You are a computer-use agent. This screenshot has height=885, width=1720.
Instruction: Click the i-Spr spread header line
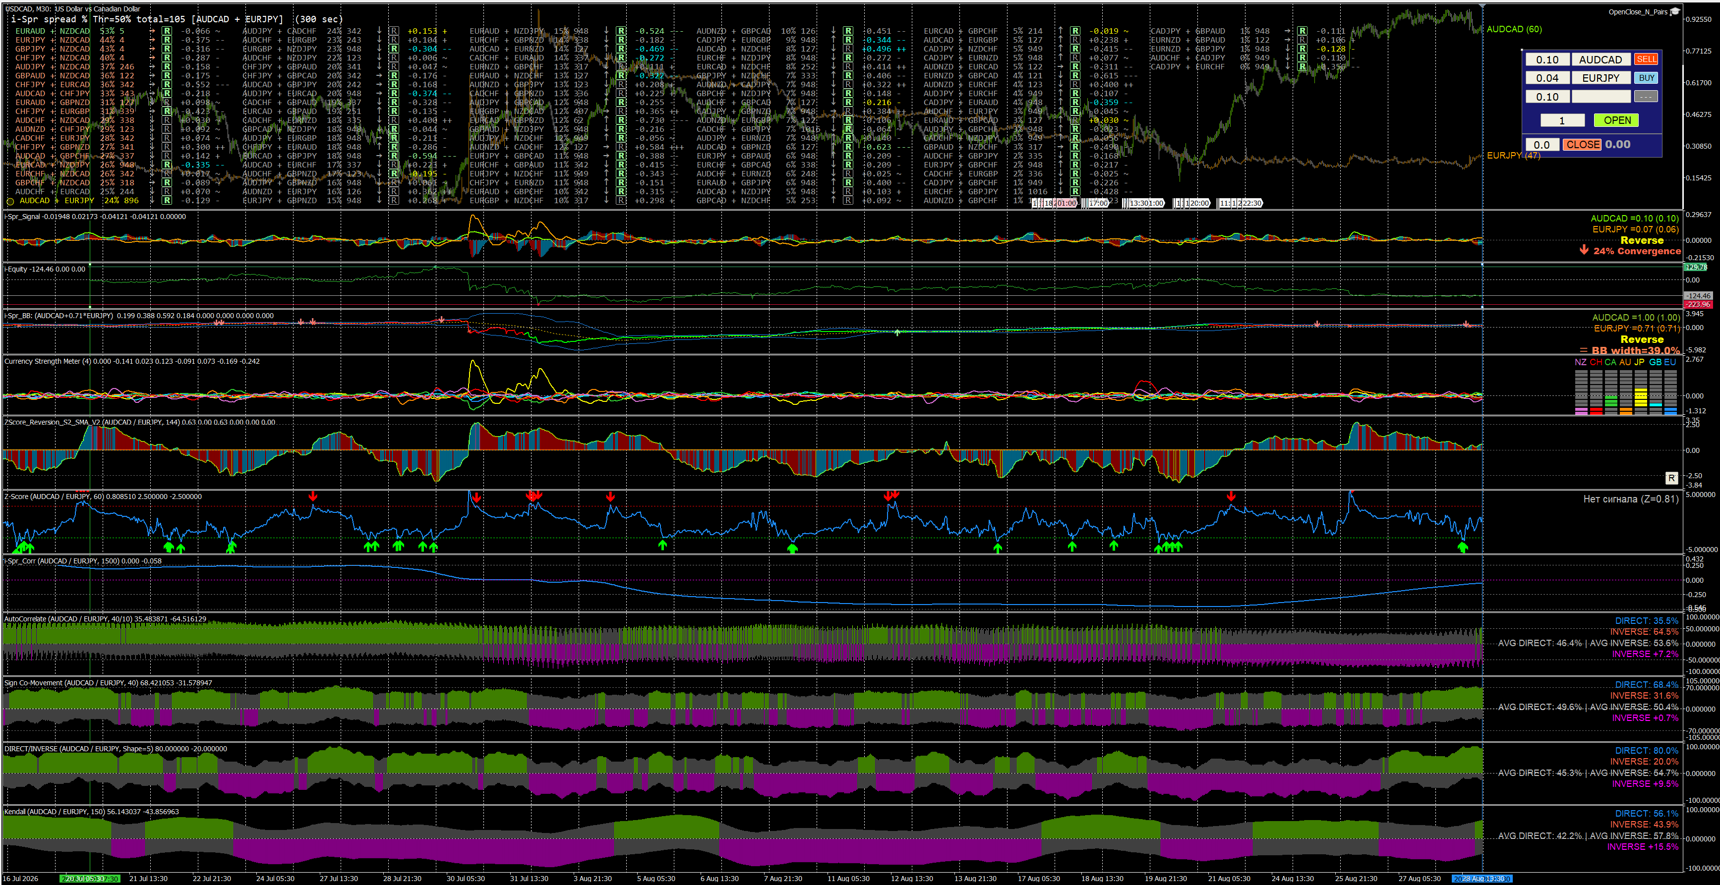click(x=177, y=19)
